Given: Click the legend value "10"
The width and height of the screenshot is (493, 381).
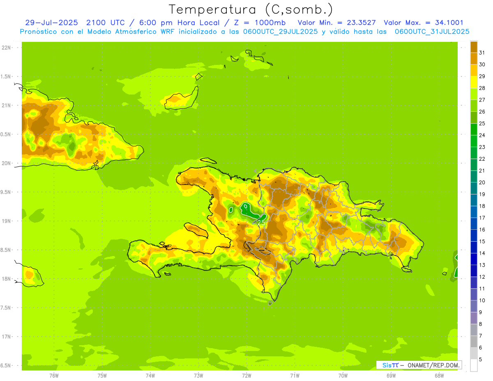Looking at the screenshot, I should pos(482,300).
